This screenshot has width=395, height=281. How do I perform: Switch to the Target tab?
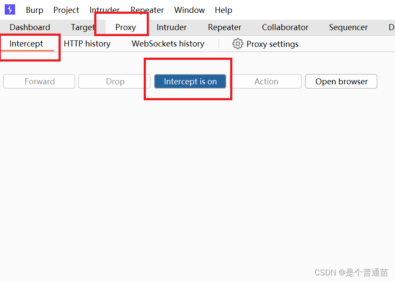click(83, 27)
